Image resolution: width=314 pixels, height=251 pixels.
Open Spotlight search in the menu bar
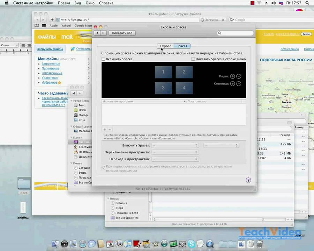point(307,3)
